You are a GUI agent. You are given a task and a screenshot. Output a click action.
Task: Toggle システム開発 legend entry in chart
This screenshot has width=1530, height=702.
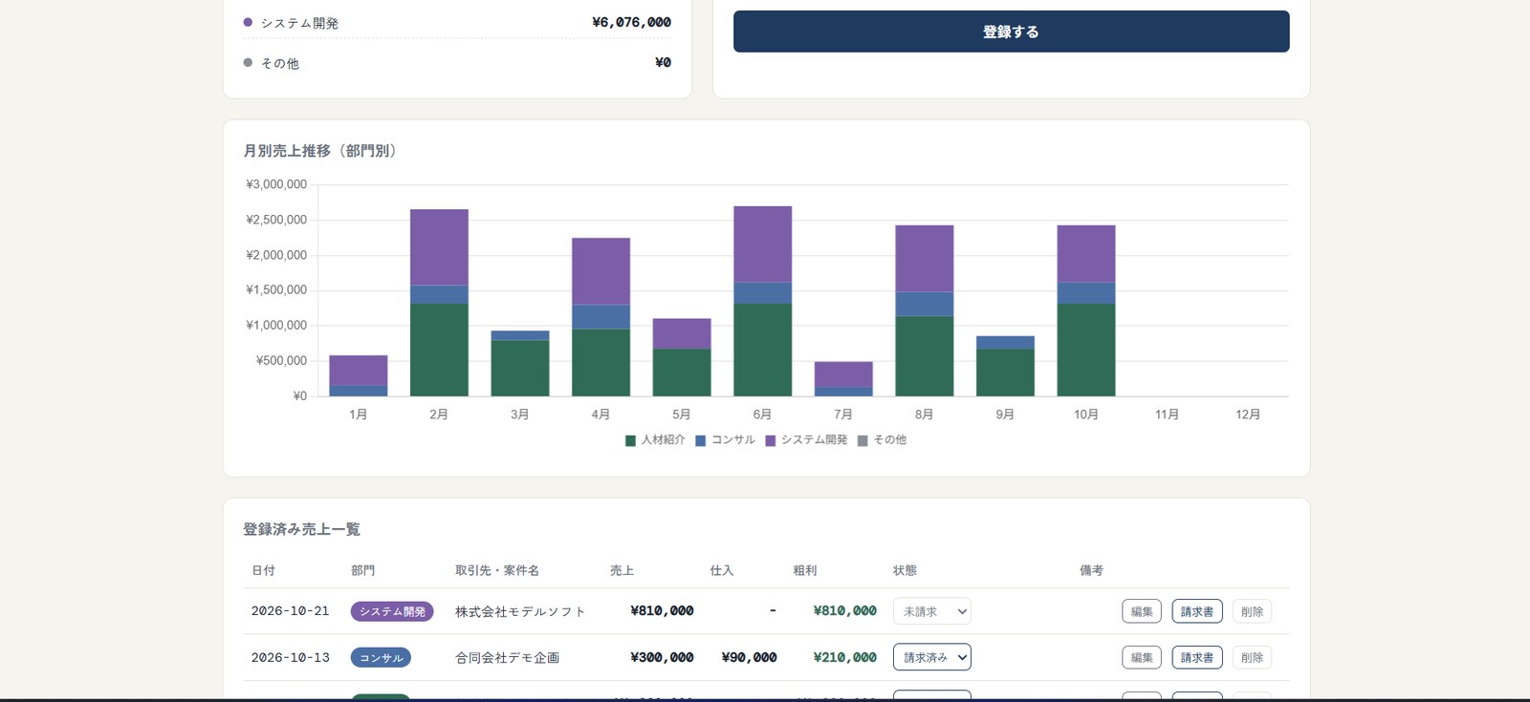click(x=806, y=440)
